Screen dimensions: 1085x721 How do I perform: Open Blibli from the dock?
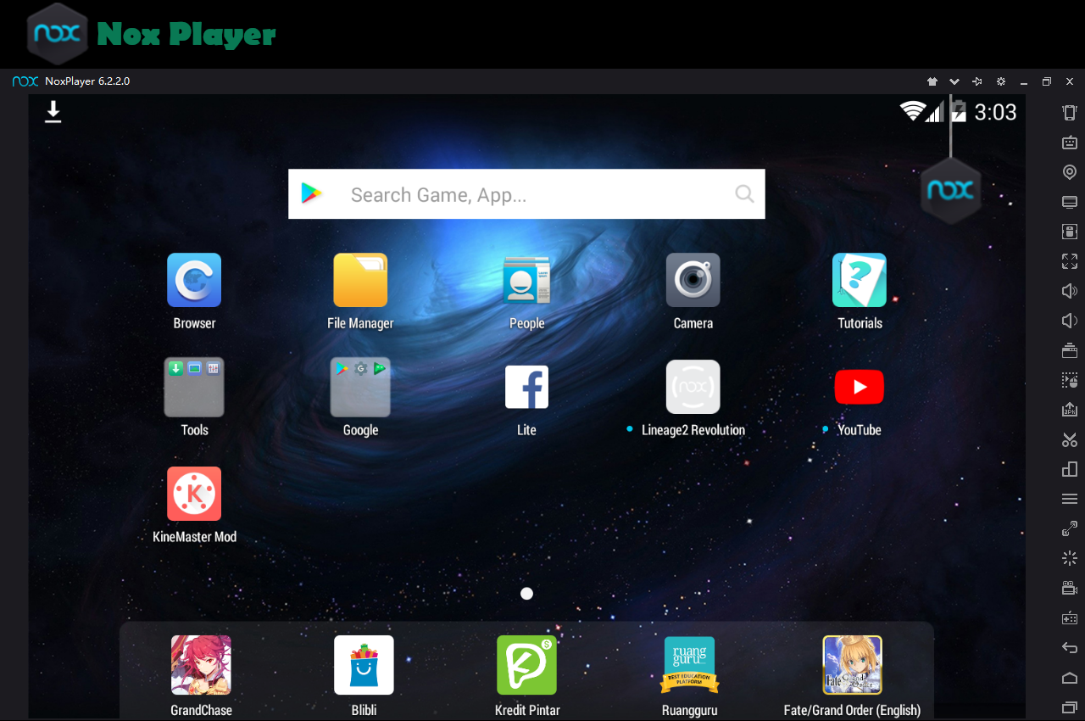pyautogui.click(x=364, y=666)
